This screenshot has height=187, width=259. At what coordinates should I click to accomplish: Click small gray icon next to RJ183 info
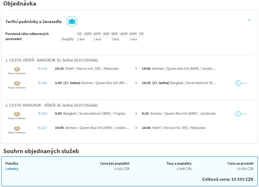[x=244, y=114]
